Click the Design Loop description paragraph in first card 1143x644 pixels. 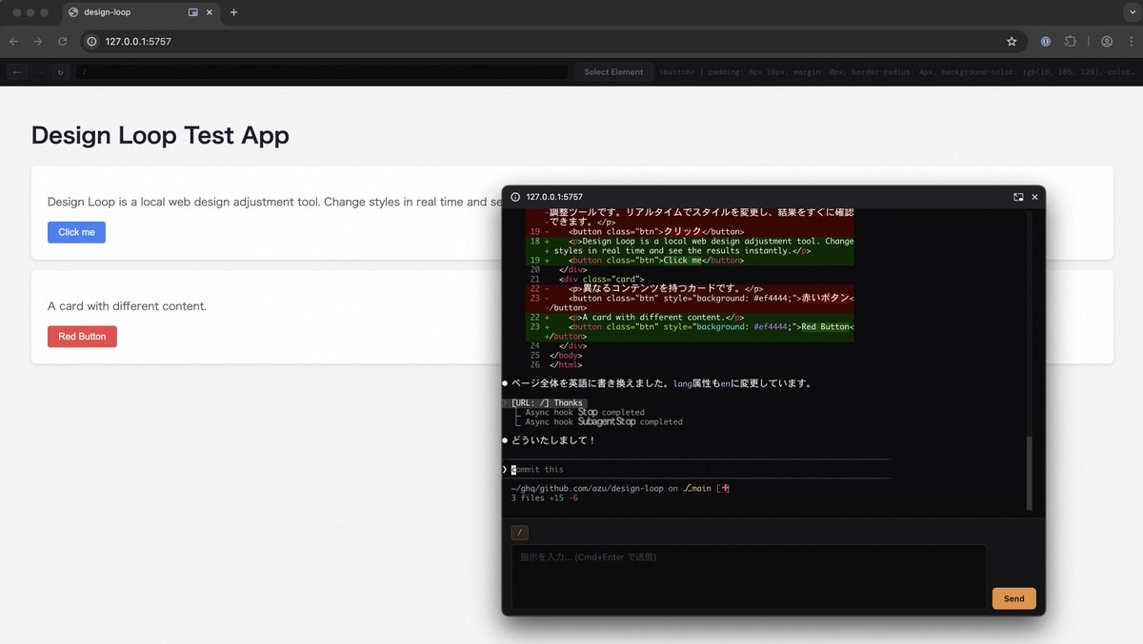pos(274,202)
